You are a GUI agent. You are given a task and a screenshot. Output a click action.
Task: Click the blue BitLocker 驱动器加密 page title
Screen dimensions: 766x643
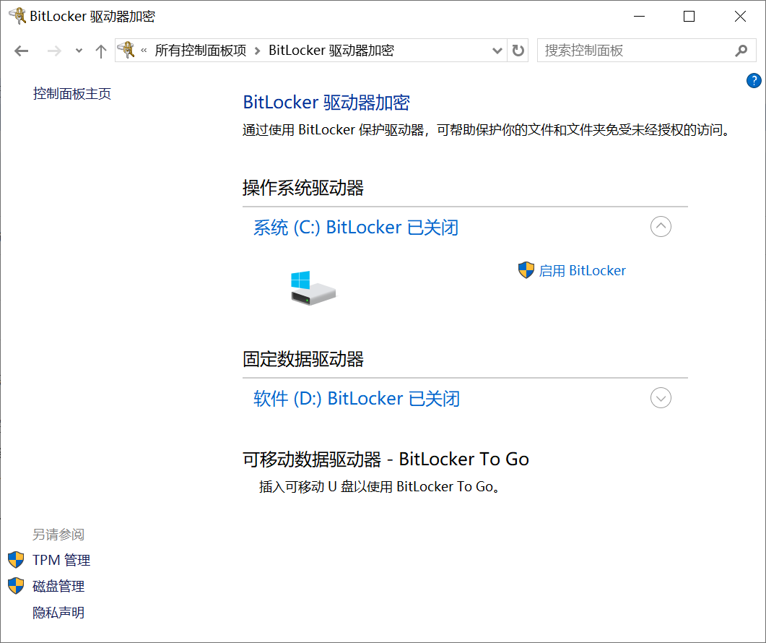click(326, 102)
